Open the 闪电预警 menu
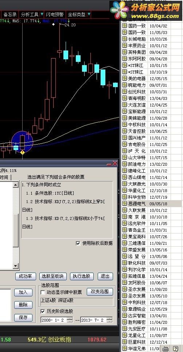The image size is (183, 352). tap(55, 15)
